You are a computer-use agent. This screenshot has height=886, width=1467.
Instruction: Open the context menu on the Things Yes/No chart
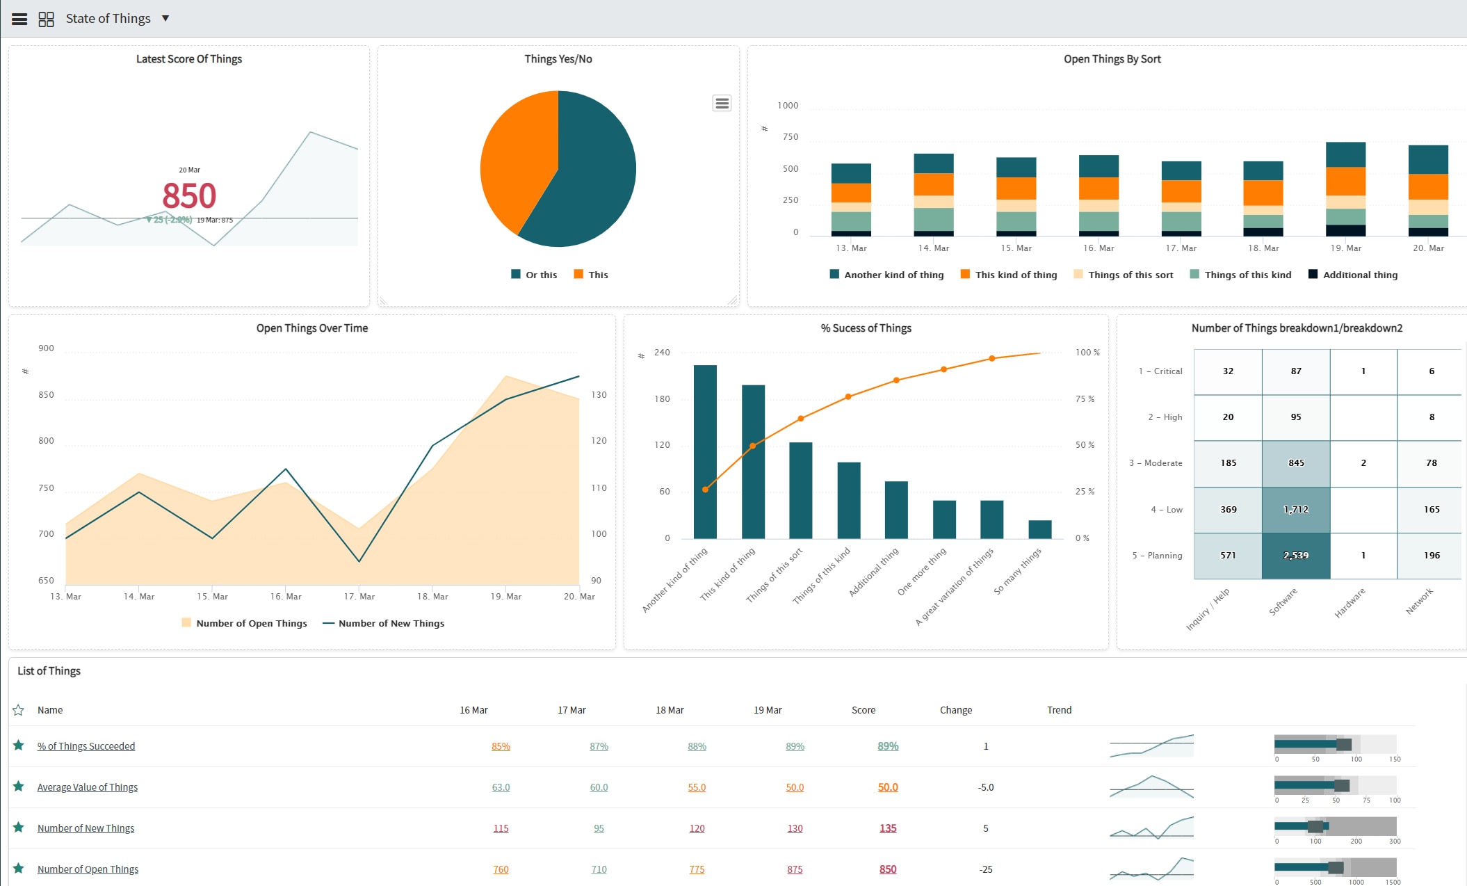722,102
